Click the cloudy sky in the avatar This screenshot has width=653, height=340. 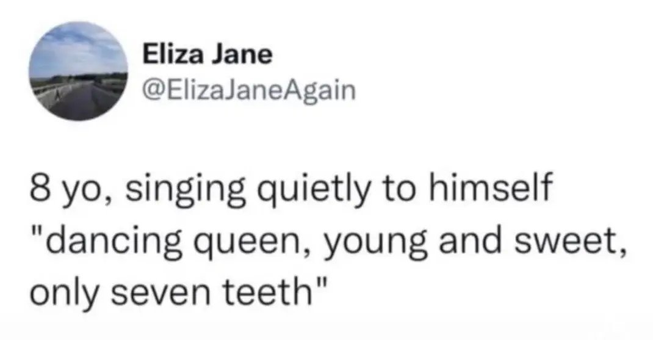[79, 49]
